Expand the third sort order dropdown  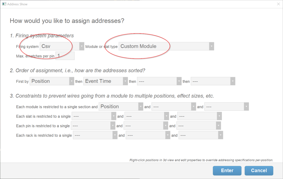[159, 81]
